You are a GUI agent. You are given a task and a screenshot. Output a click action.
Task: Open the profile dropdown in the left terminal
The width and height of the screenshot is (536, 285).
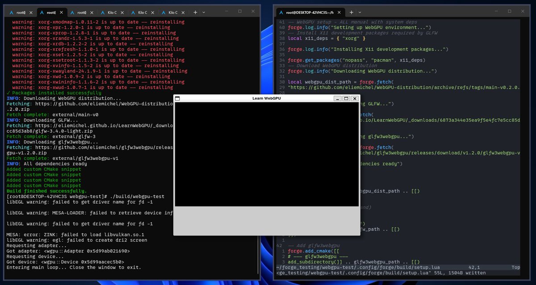coord(204,12)
